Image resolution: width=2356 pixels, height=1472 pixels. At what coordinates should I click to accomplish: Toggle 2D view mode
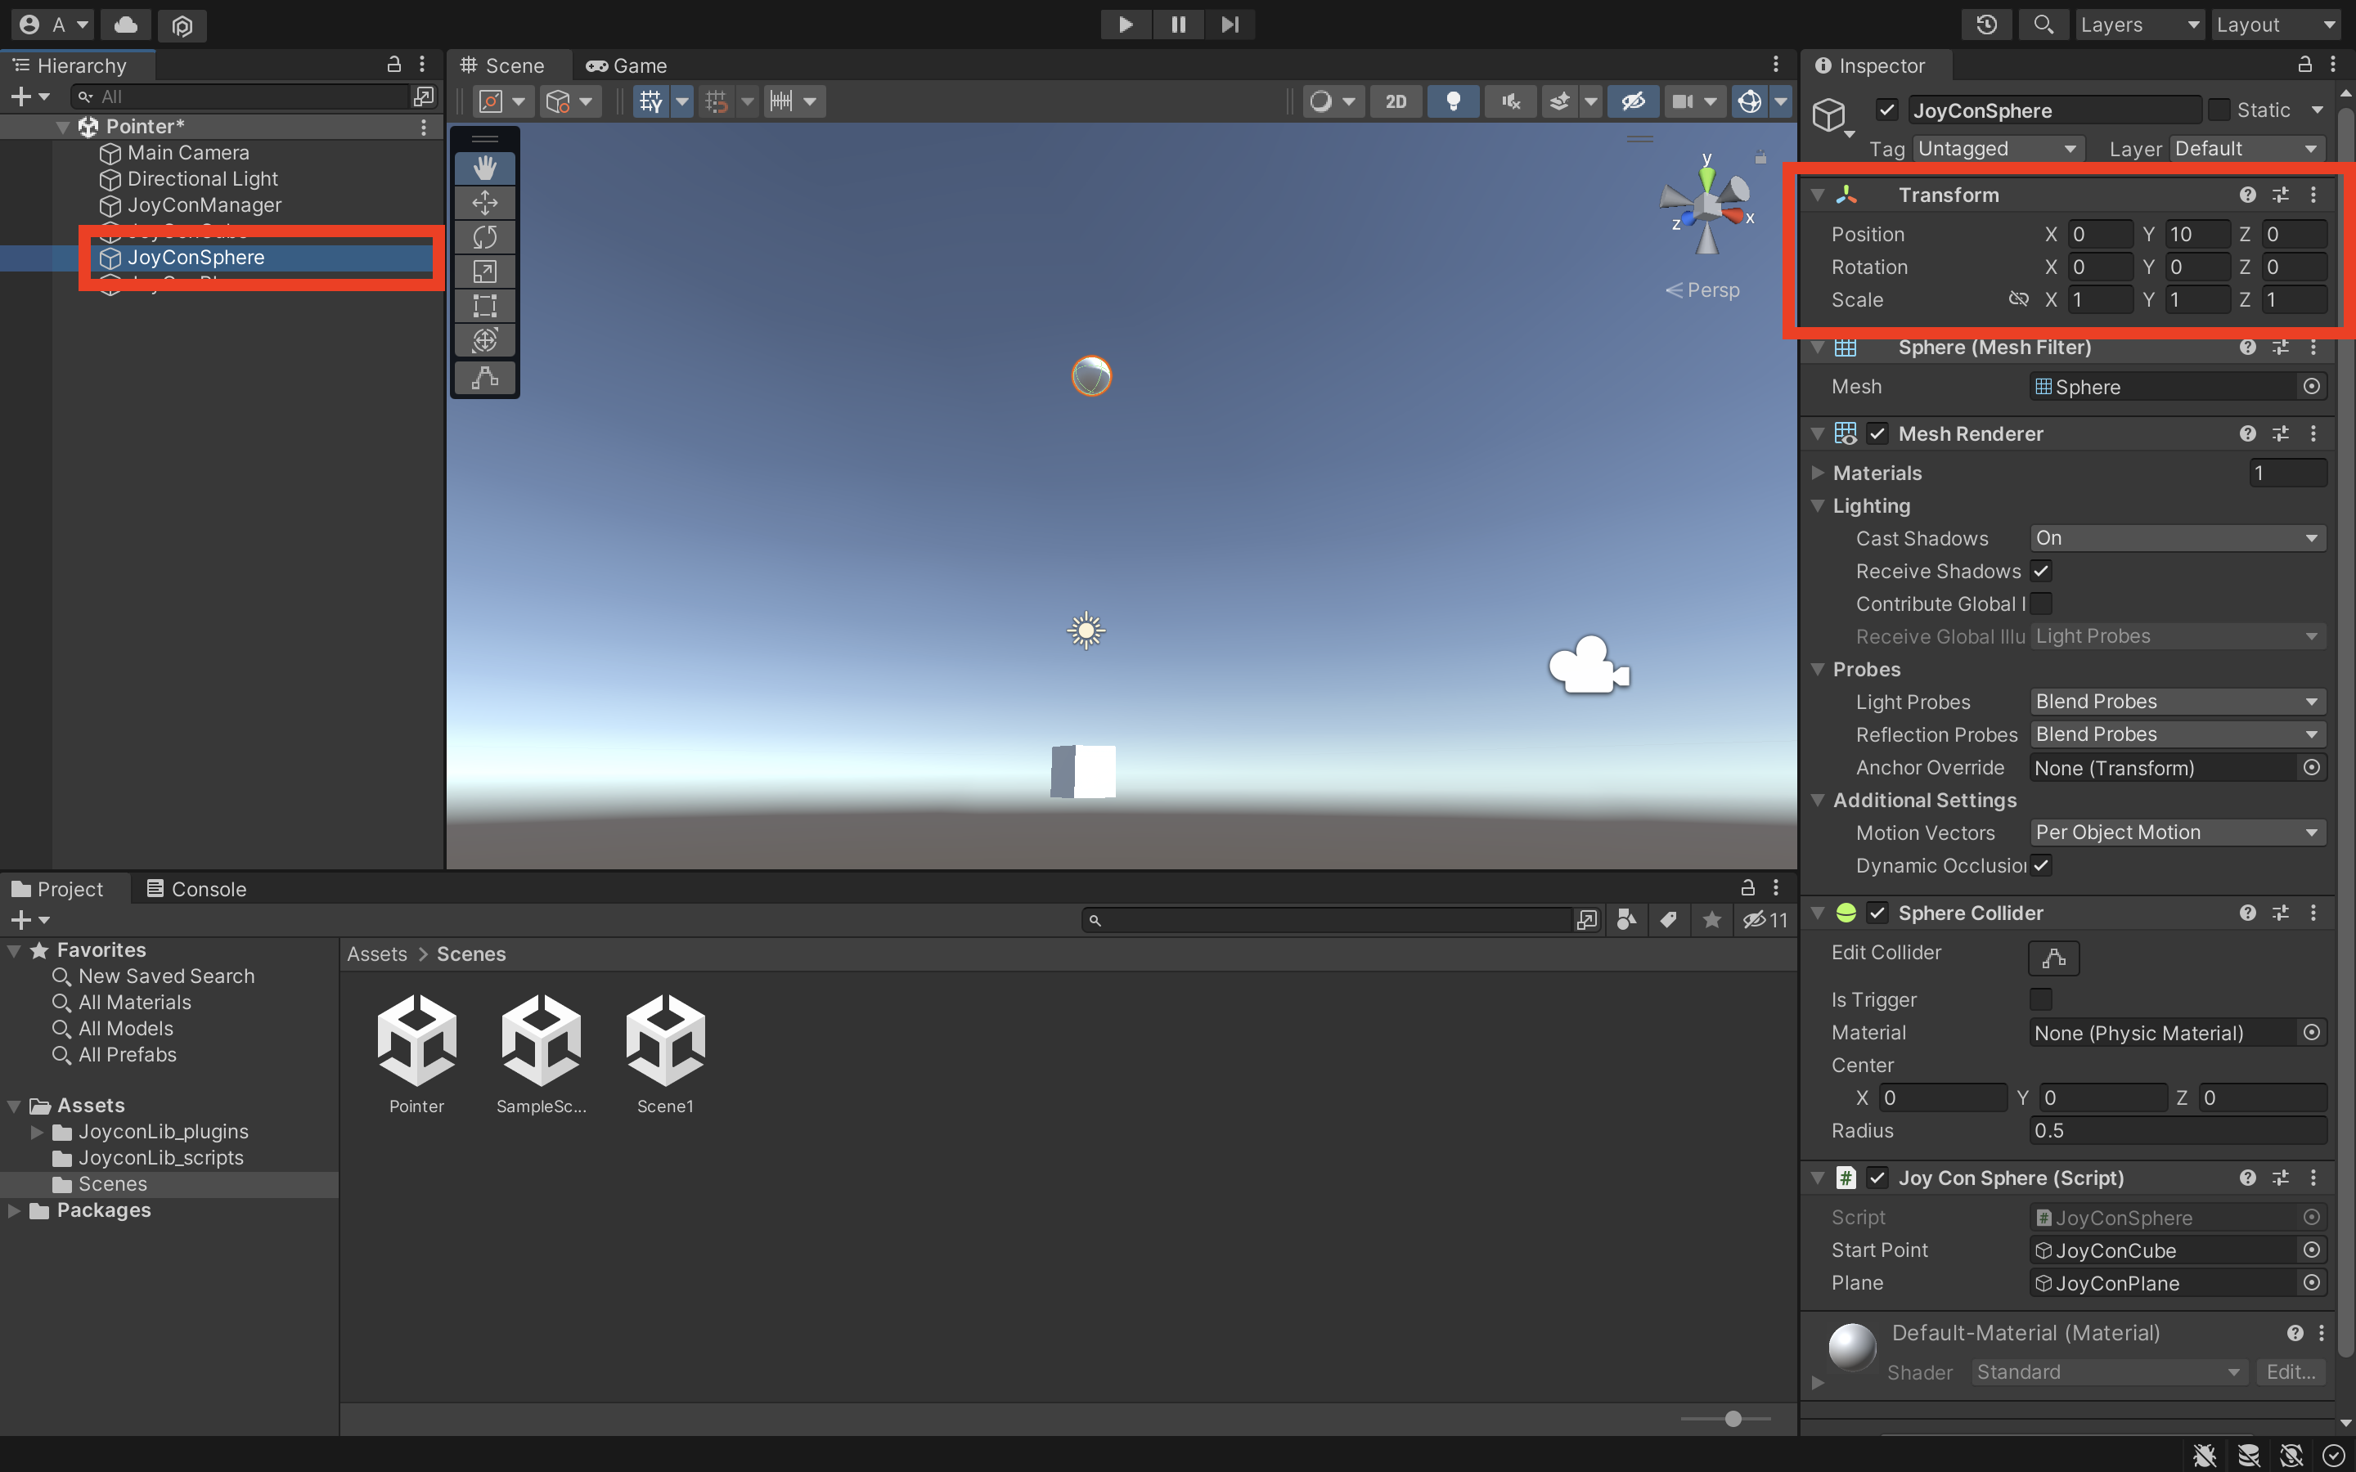1395,101
